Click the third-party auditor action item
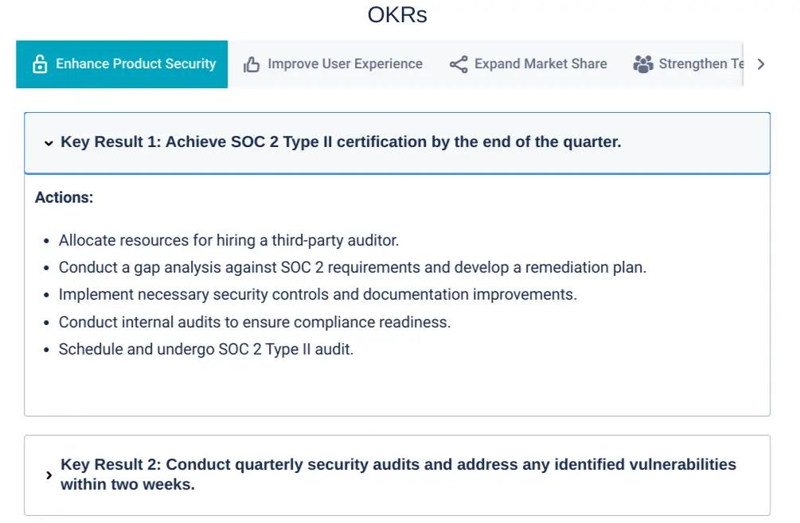800x523 pixels. click(228, 240)
